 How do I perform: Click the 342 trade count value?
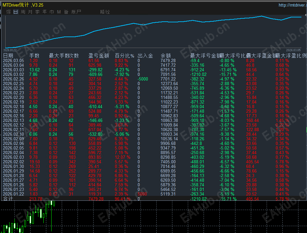click(x=72, y=162)
